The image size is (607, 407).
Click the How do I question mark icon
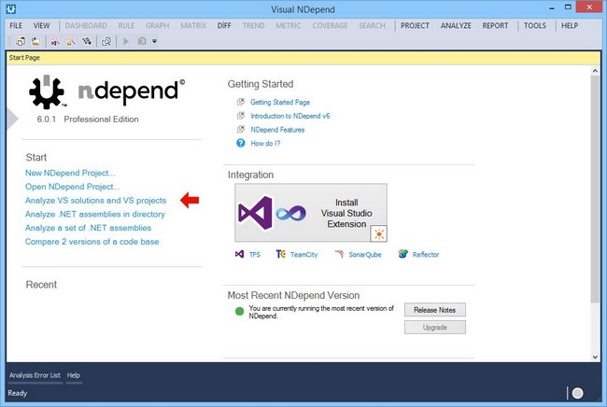click(x=241, y=143)
